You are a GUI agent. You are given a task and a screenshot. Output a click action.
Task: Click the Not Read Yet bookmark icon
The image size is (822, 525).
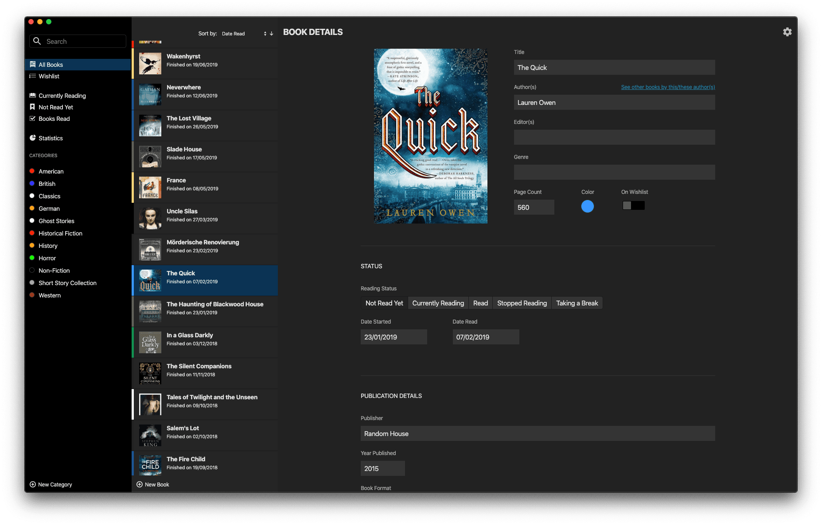coord(32,107)
